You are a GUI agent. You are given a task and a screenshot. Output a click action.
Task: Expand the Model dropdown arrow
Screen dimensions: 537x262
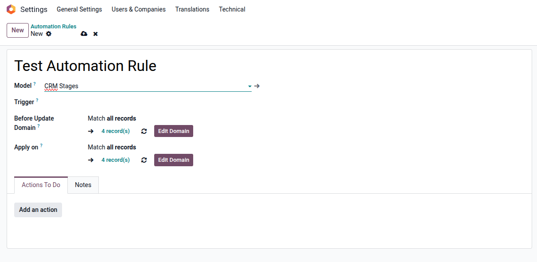249,86
